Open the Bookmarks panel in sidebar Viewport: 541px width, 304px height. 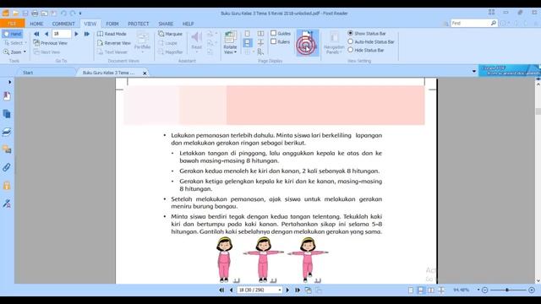click(7, 95)
